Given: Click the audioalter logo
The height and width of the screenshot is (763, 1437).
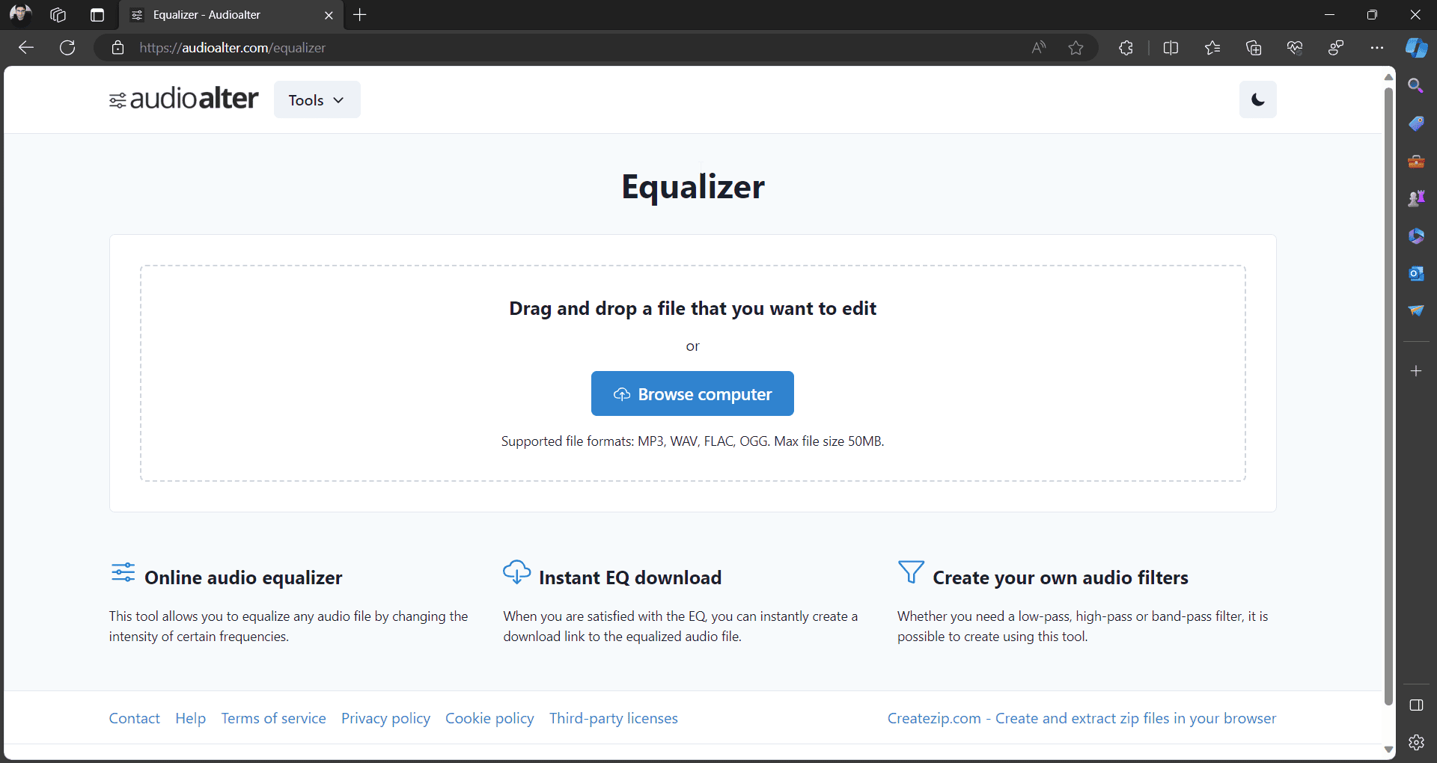Looking at the screenshot, I should coord(184,99).
